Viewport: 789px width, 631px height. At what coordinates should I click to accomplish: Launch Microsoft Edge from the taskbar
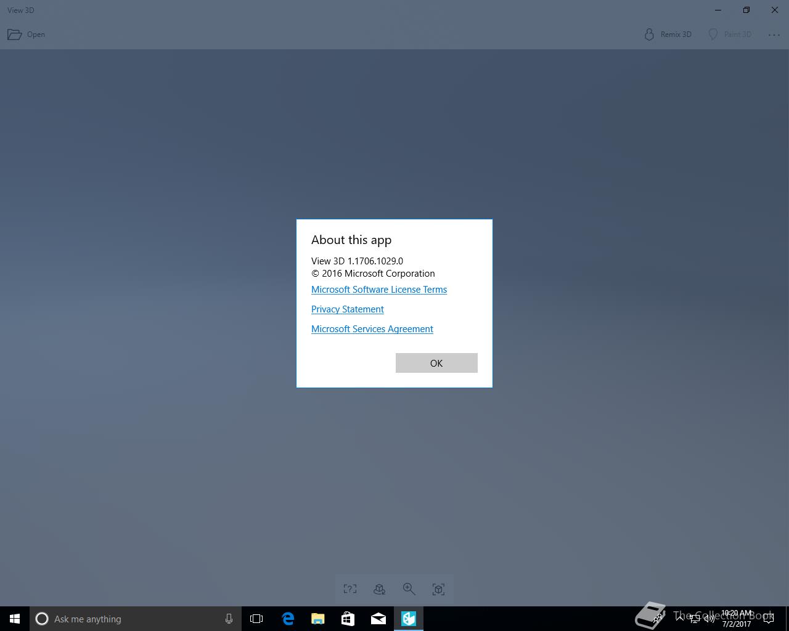(x=288, y=619)
